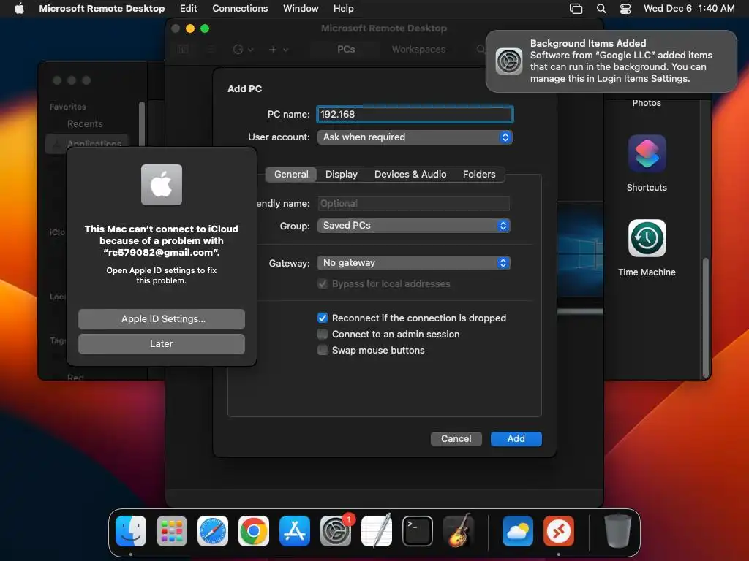Open the ellipsis actions menu in toolbar
749x561 pixels.
243,49
